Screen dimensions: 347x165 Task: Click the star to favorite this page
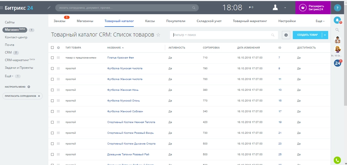158,35
